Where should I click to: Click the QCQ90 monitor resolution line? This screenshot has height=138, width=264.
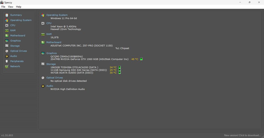(67, 57)
